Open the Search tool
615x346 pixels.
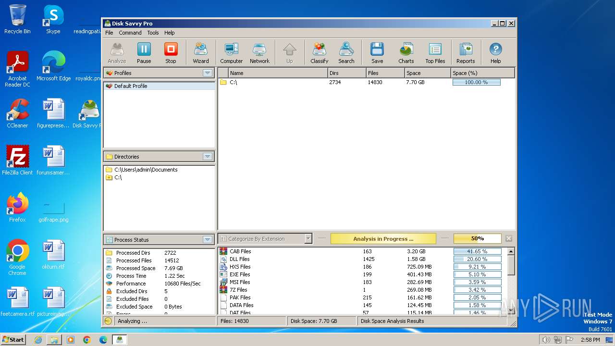tap(346, 53)
